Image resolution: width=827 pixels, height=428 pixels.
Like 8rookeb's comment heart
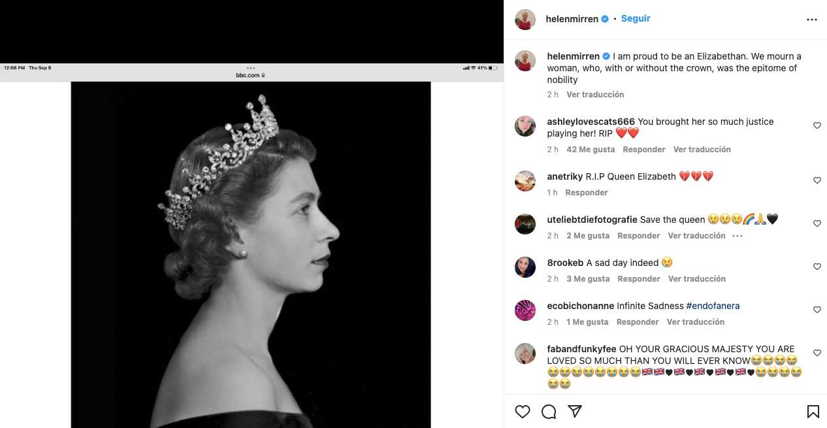point(817,267)
